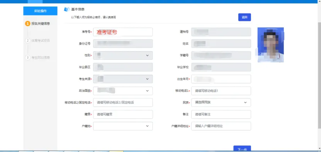Screen dimensions: 321x152
Task: Click the 返回 button
Action: coord(245,17)
